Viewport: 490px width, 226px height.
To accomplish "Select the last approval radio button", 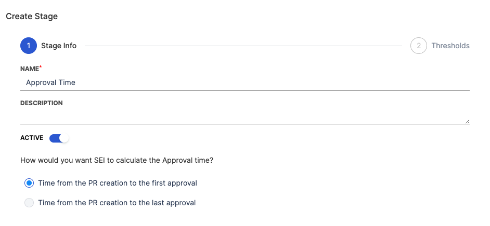I will tap(29, 203).
